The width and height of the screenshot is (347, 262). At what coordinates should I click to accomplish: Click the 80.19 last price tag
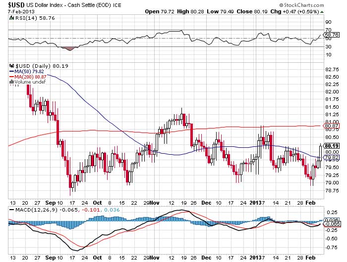coord(331,146)
